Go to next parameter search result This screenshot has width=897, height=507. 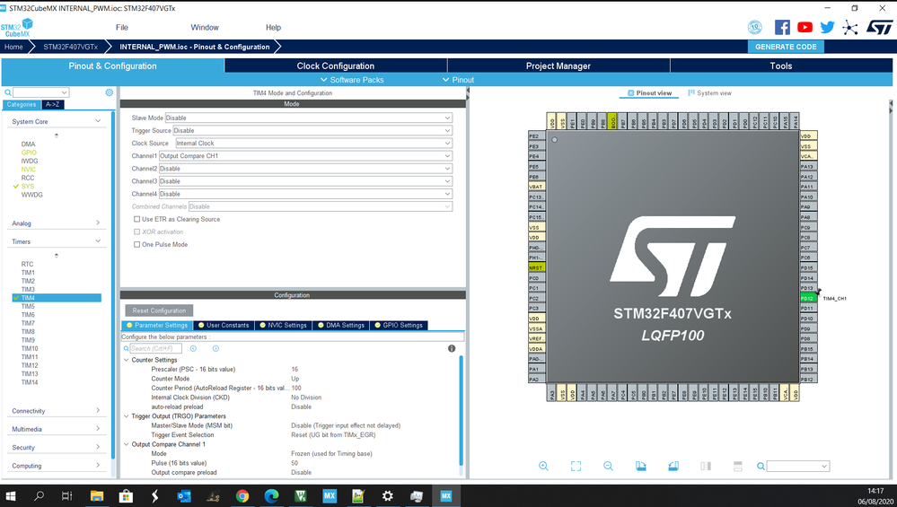coord(215,349)
